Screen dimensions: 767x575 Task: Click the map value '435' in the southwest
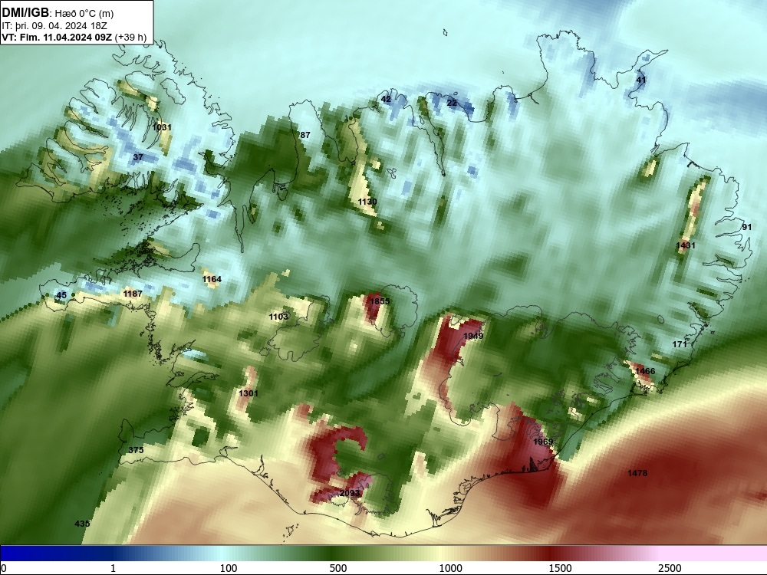tap(82, 524)
